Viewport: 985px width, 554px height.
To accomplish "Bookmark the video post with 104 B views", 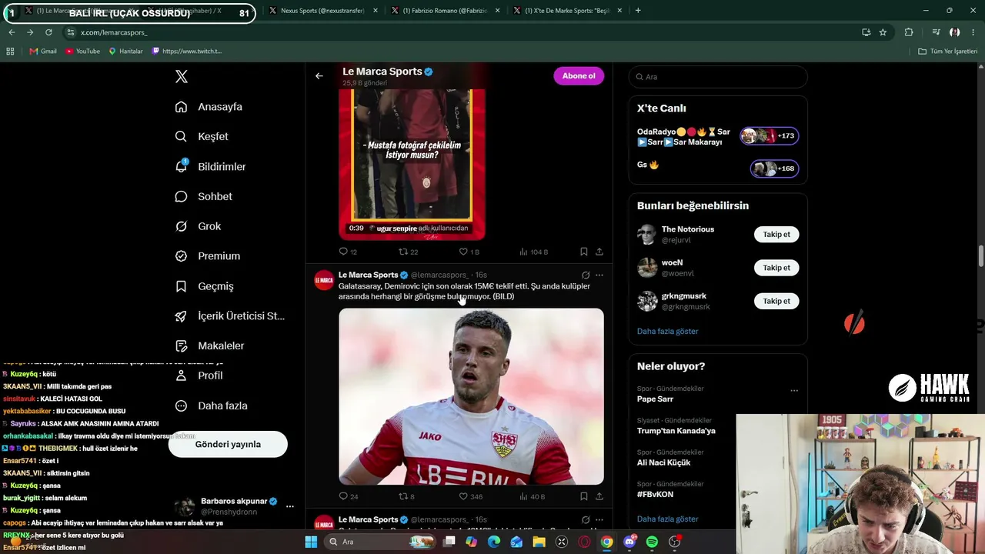I will point(584,252).
